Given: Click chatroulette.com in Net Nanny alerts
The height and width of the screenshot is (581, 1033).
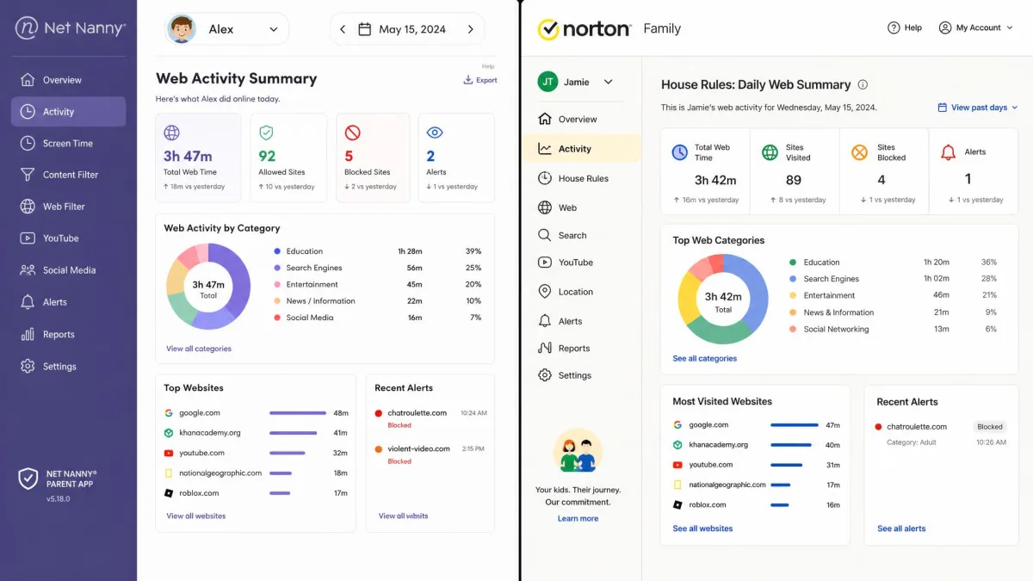Looking at the screenshot, I should [x=417, y=413].
